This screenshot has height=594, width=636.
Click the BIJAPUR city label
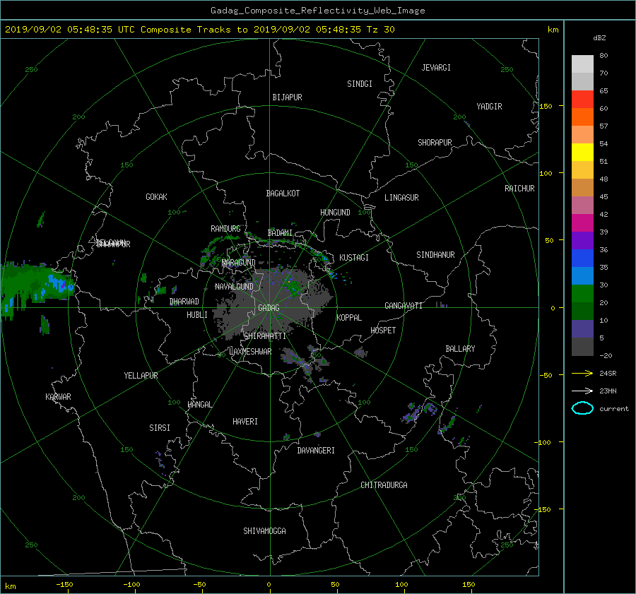coord(287,97)
